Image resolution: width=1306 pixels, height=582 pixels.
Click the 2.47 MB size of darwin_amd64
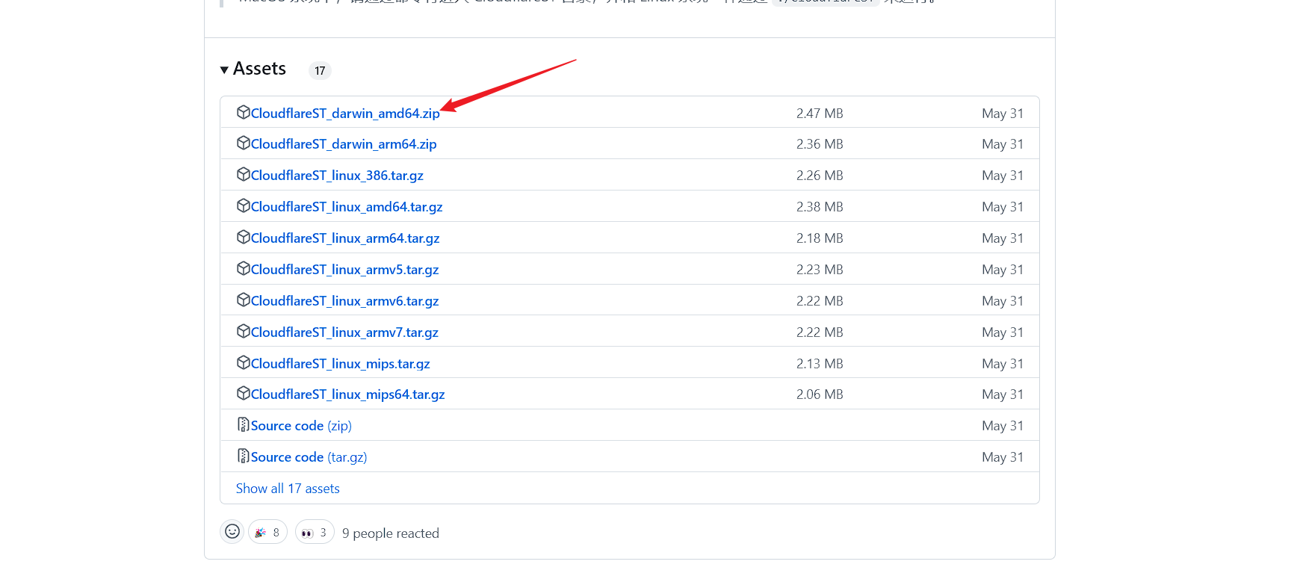[820, 114]
